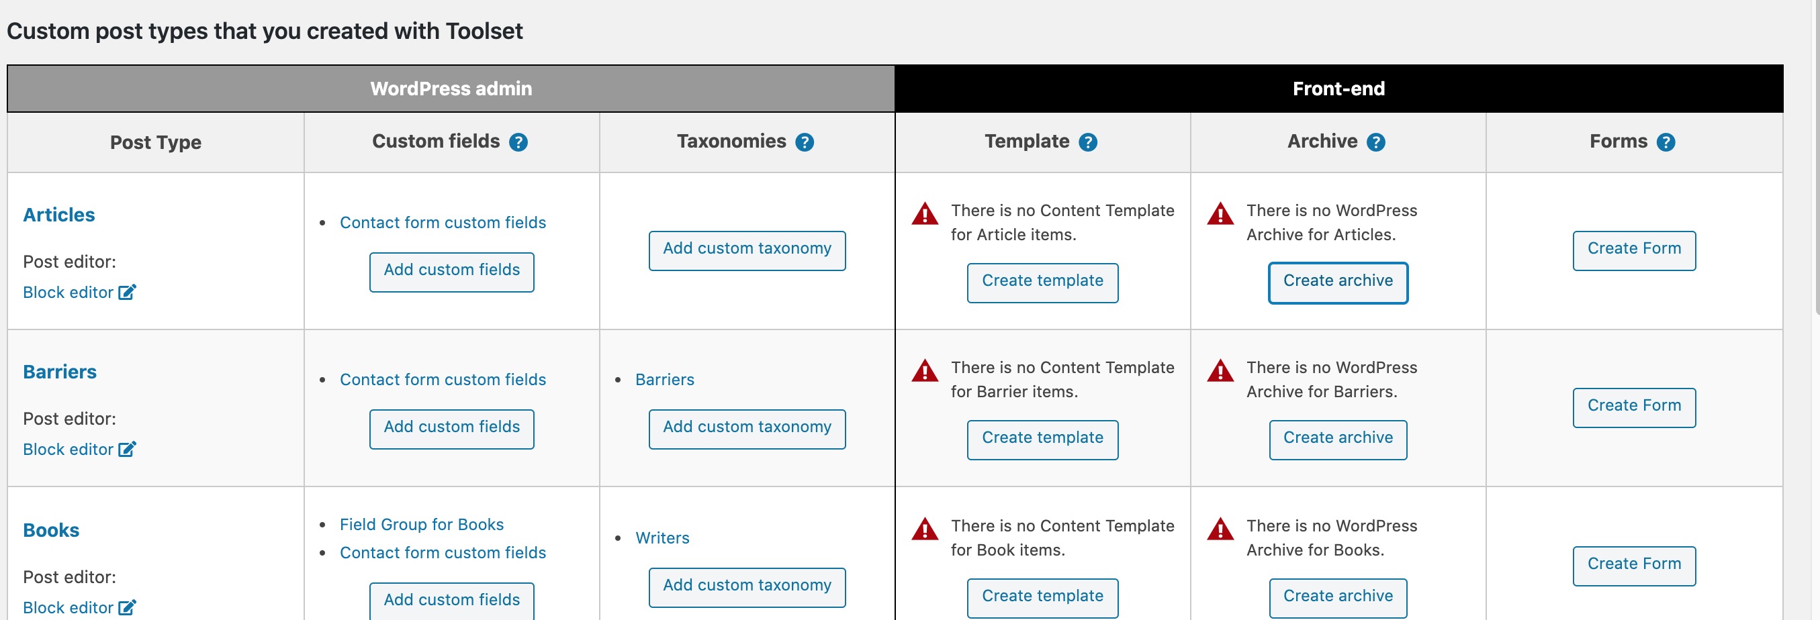Open Barriers taxonomy link in Taxonomies column

coord(664,380)
